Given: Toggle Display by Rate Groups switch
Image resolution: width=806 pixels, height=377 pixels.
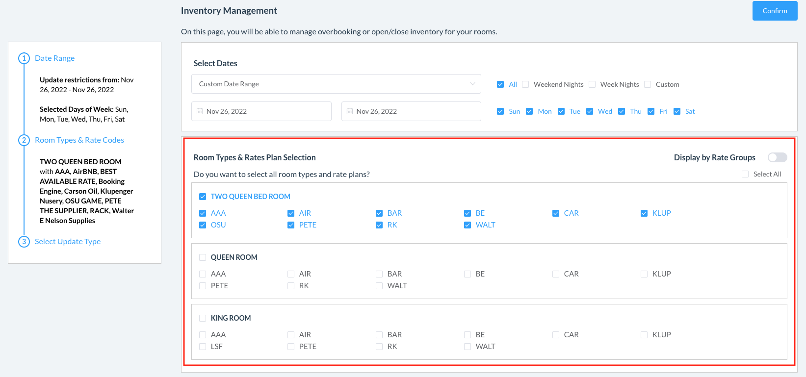Looking at the screenshot, I should click(x=777, y=157).
